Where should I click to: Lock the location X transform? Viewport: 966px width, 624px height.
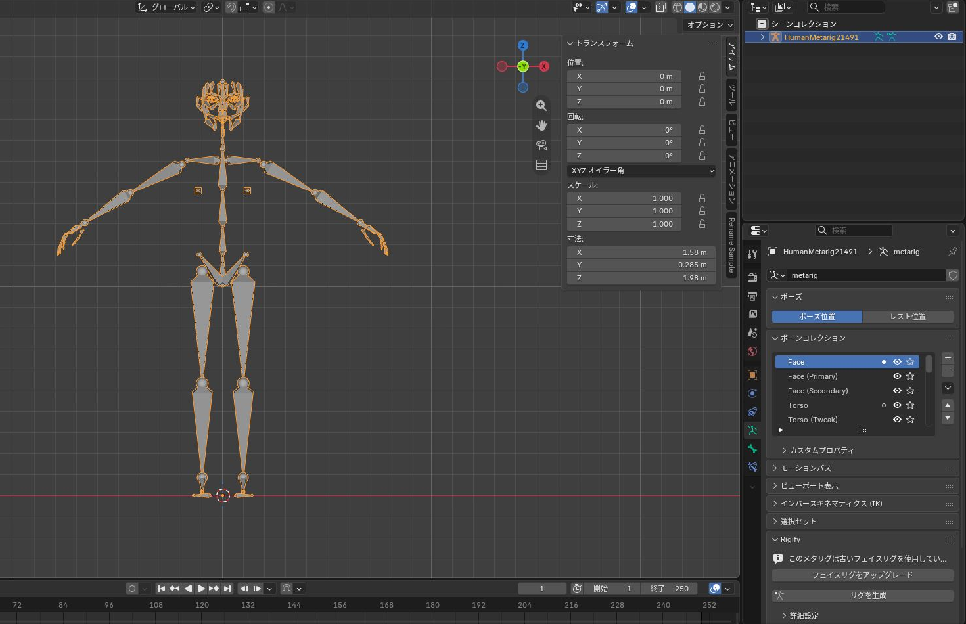702,76
